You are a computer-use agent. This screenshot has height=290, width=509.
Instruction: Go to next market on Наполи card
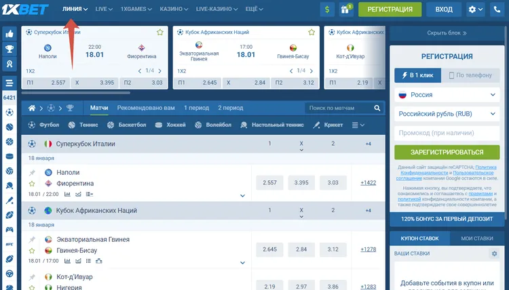[x=159, y=71]
